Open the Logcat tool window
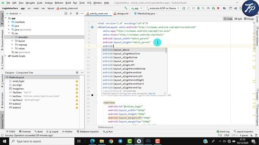The width and height of the screenshot is (259, 145). 52,132
